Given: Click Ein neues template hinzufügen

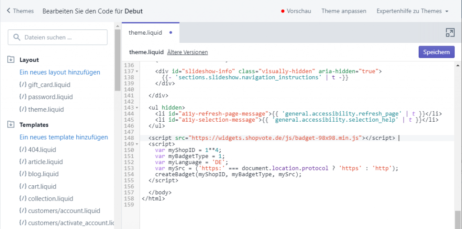Looking at the screenshot, I should coord(64,137).
